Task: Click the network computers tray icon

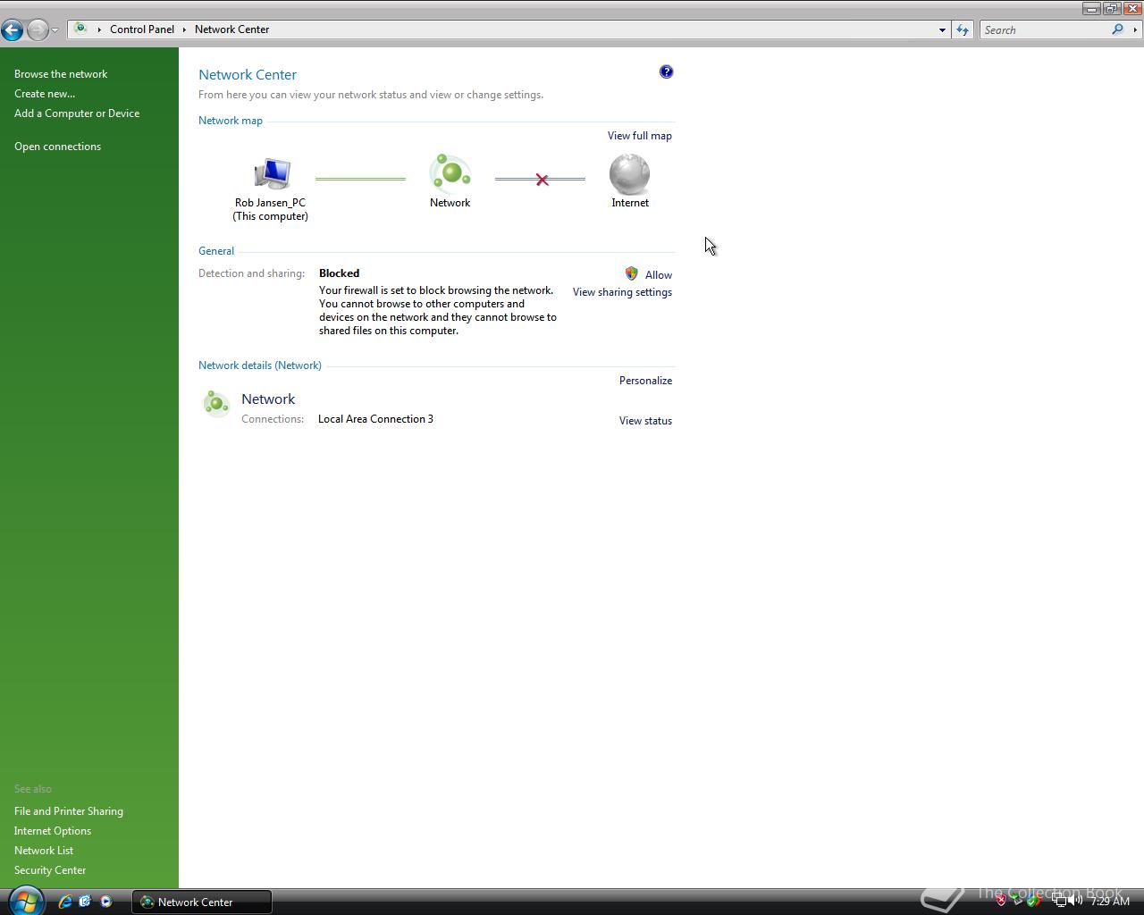Action: (x=1059, y=901)
